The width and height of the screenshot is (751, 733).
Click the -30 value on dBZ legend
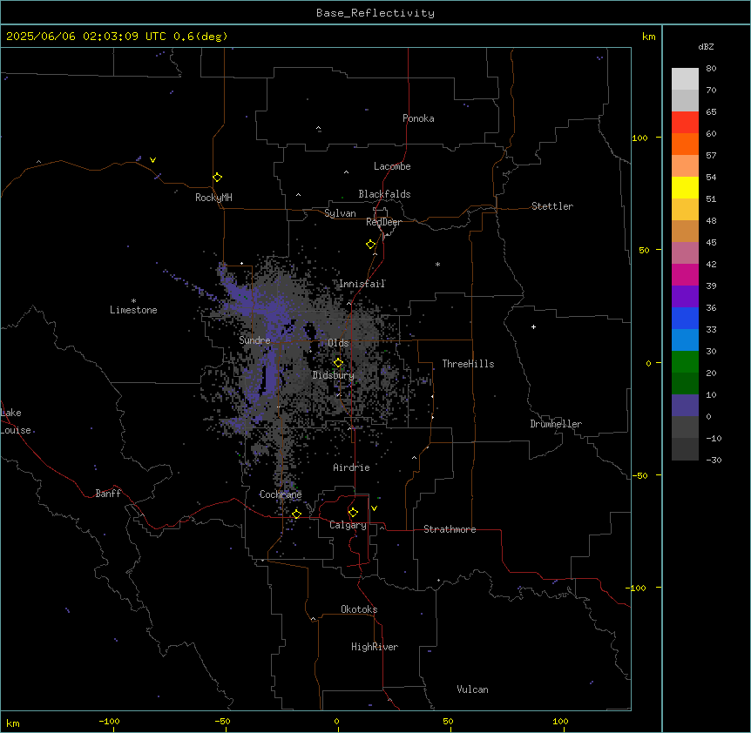[x=714, y=460]
